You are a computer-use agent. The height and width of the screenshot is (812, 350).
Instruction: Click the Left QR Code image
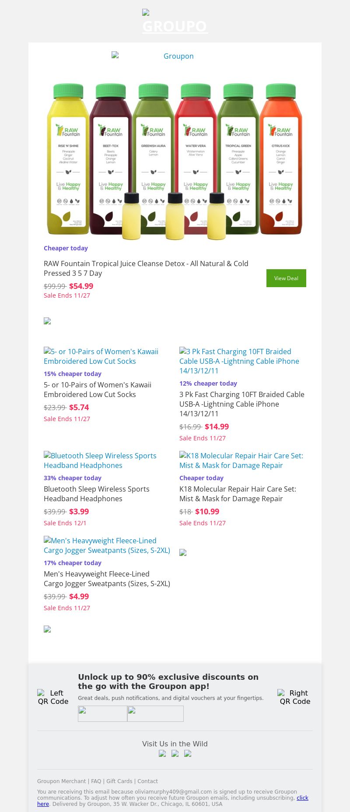[x=53, y=697]
